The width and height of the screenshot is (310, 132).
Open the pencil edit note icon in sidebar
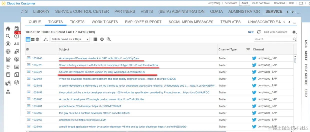pos(8,59)
